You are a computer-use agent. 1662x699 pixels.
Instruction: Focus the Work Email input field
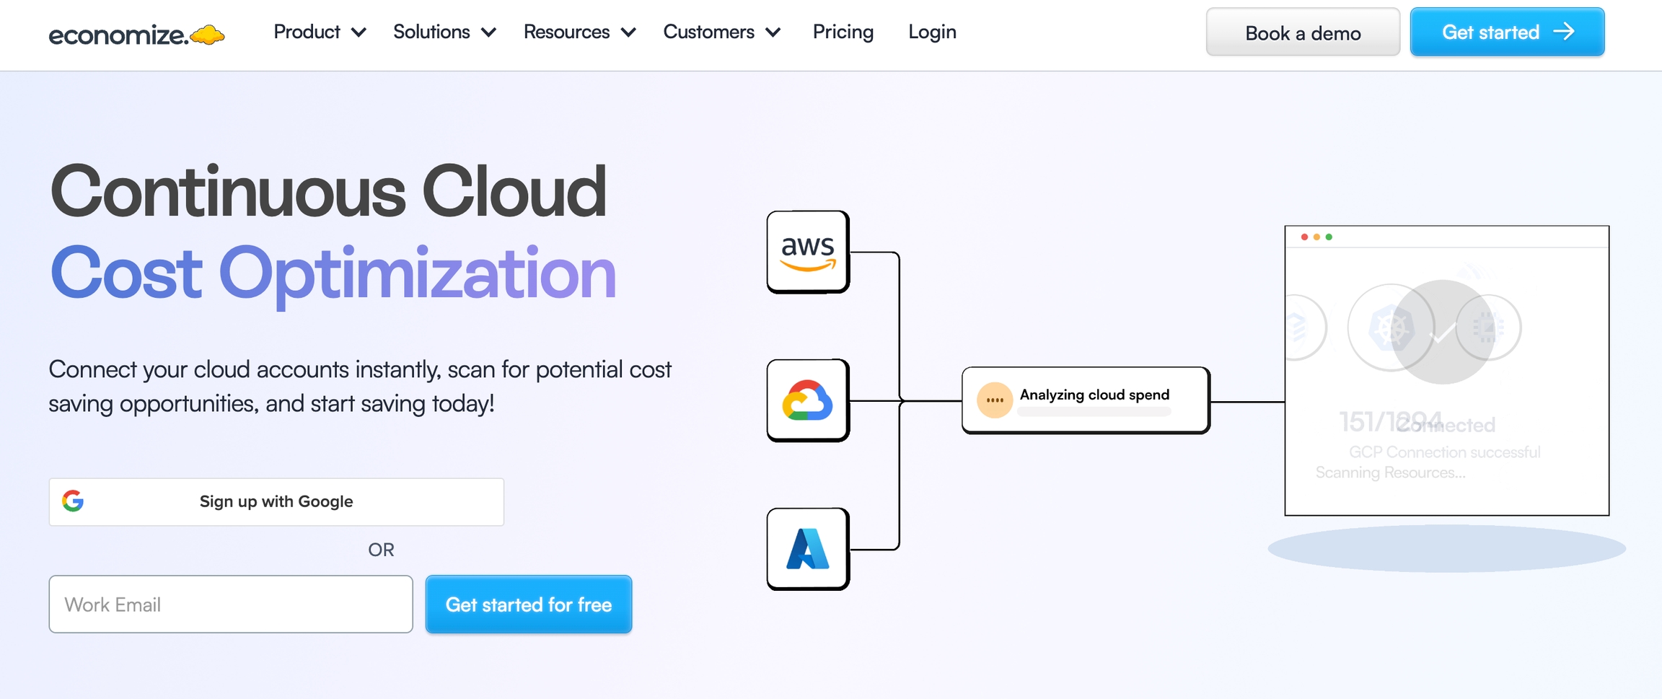tap(231, 605)
